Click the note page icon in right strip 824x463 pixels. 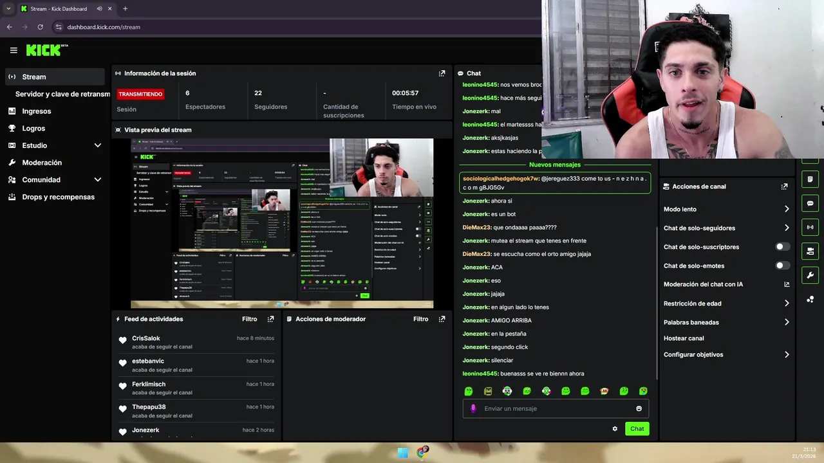pos(810,179)
